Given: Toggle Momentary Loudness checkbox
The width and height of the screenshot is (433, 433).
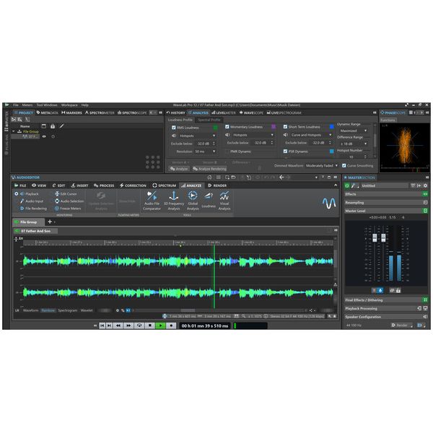Looking at the screenshot, I should pos(227,127).
